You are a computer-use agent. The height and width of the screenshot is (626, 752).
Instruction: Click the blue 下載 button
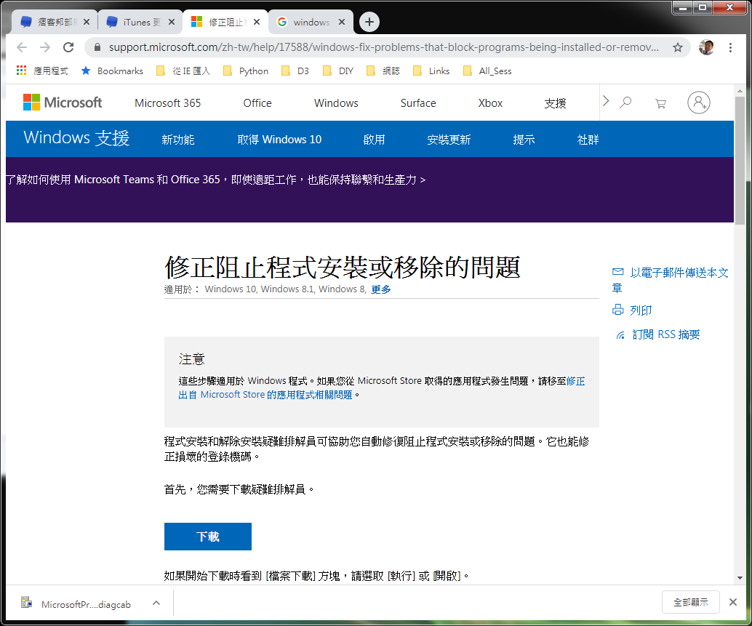point(208,537)
